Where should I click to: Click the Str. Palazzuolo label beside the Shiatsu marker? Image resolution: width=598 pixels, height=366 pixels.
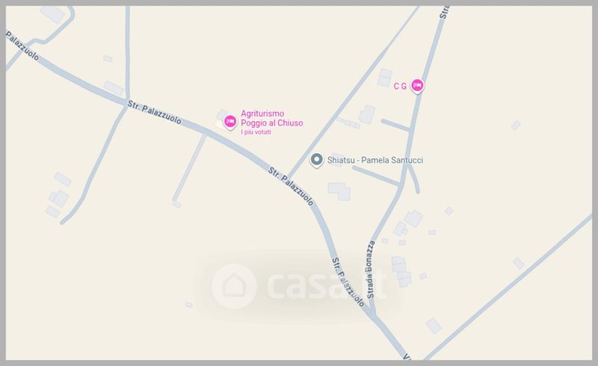[291, 186]
